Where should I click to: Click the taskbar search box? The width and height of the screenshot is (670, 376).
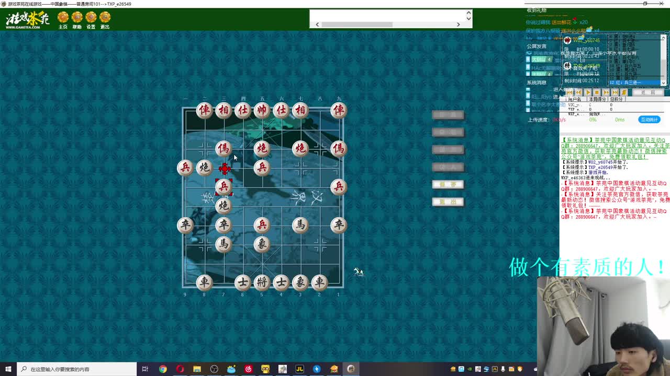point(76,369)
